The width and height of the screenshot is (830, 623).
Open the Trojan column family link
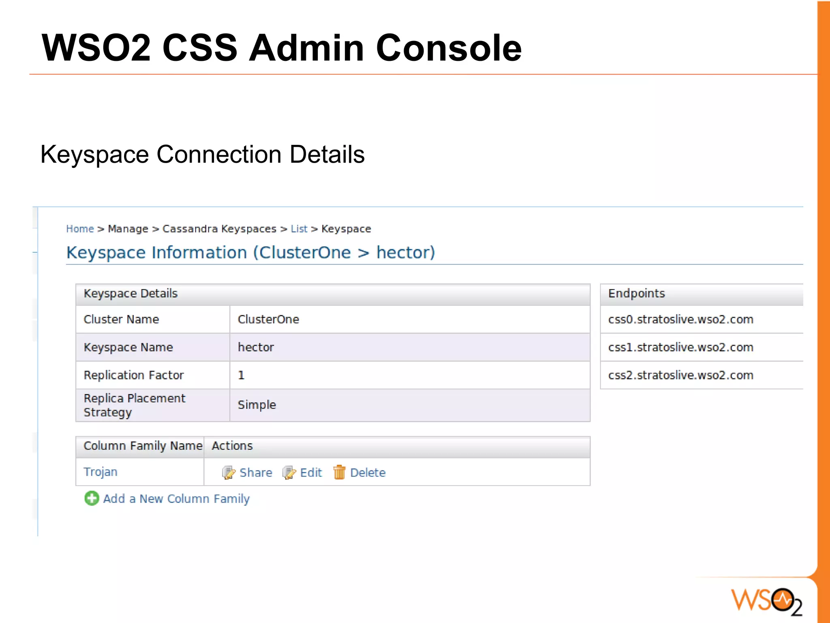(x=101, y=472)
